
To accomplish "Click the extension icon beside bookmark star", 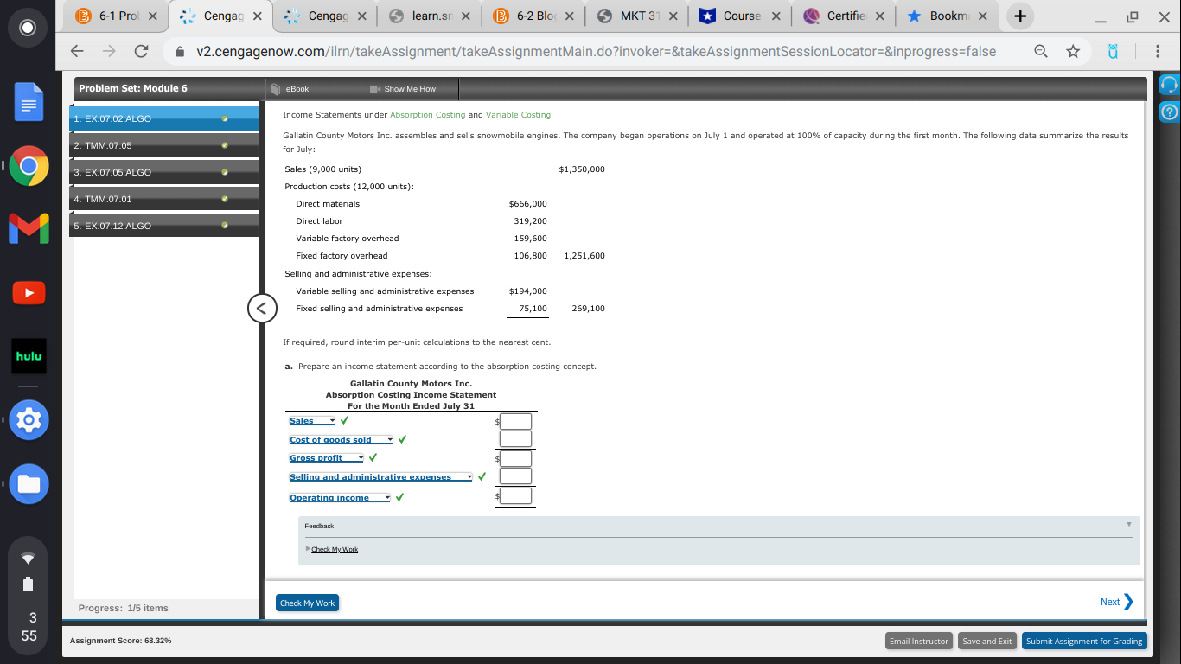I will [1114, 52].
